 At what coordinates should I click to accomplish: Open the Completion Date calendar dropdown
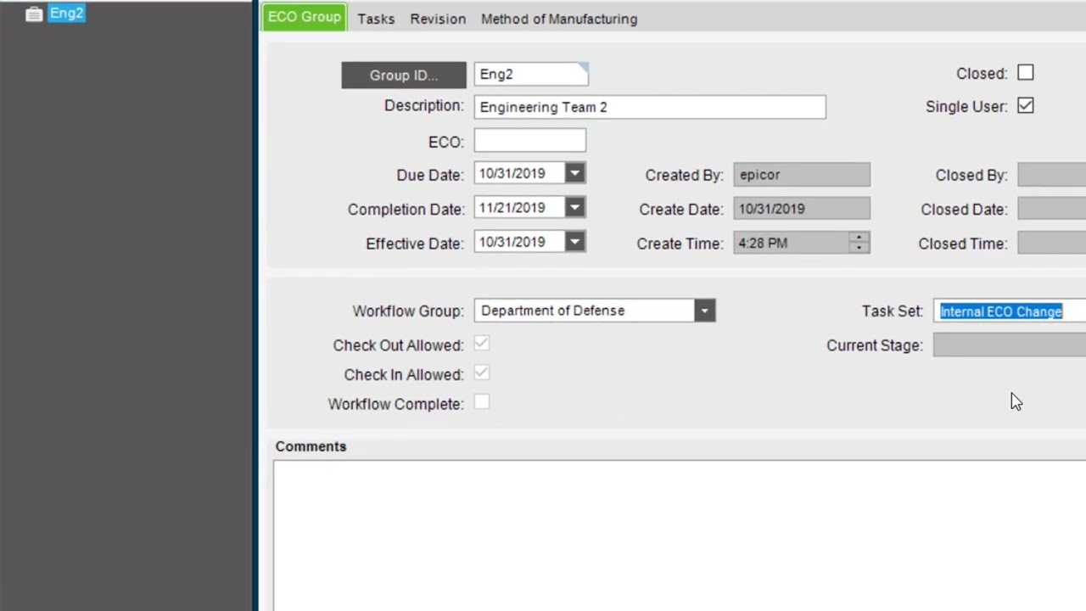pyautogui.click(x=574, y=208)
